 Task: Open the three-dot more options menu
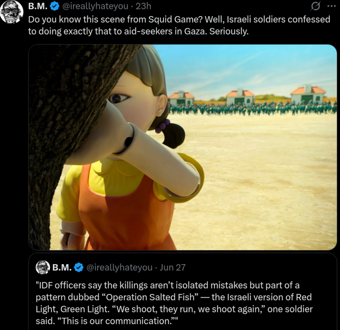tap(331, 6)
